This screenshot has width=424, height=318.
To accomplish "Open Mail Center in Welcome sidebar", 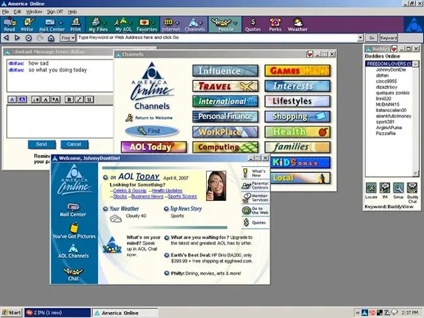I will click(x=73, y=210).
